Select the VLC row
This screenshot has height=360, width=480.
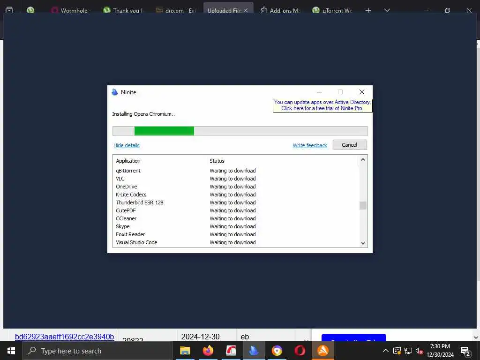236,179
